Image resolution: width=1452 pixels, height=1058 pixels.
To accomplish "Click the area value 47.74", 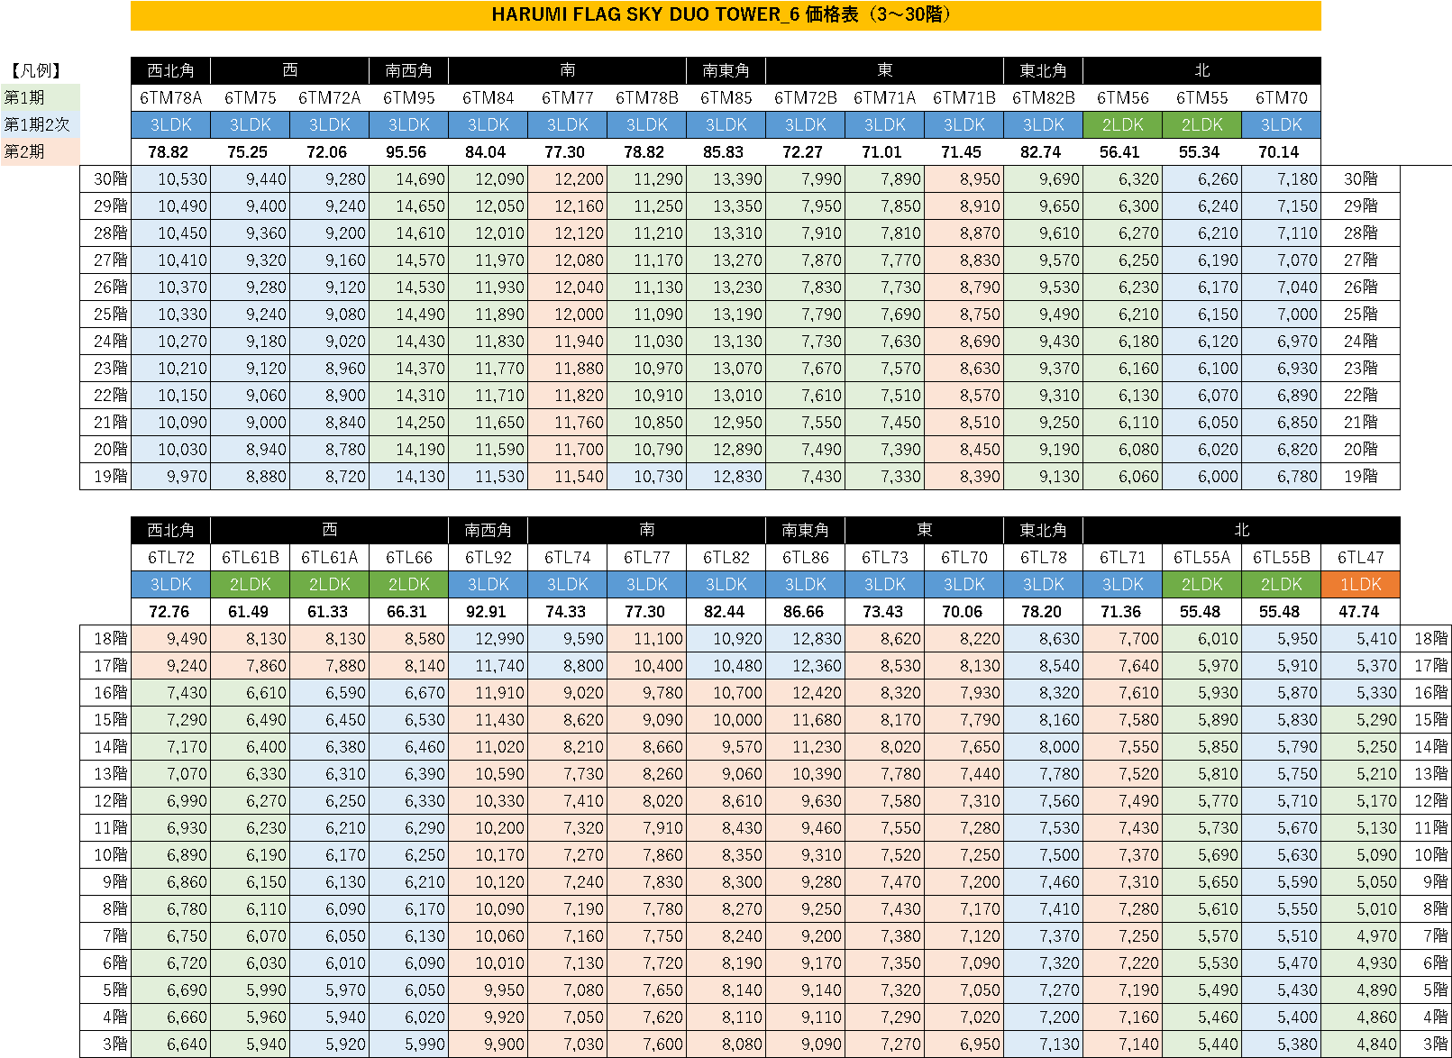I will 1360,611.
